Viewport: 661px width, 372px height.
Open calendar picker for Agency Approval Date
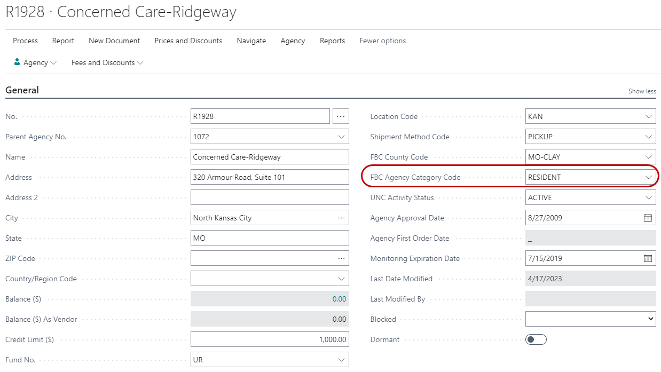(648, 218)
